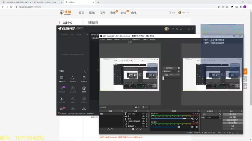Click the toolbox more options circle icon

click(x=86, y=71)
